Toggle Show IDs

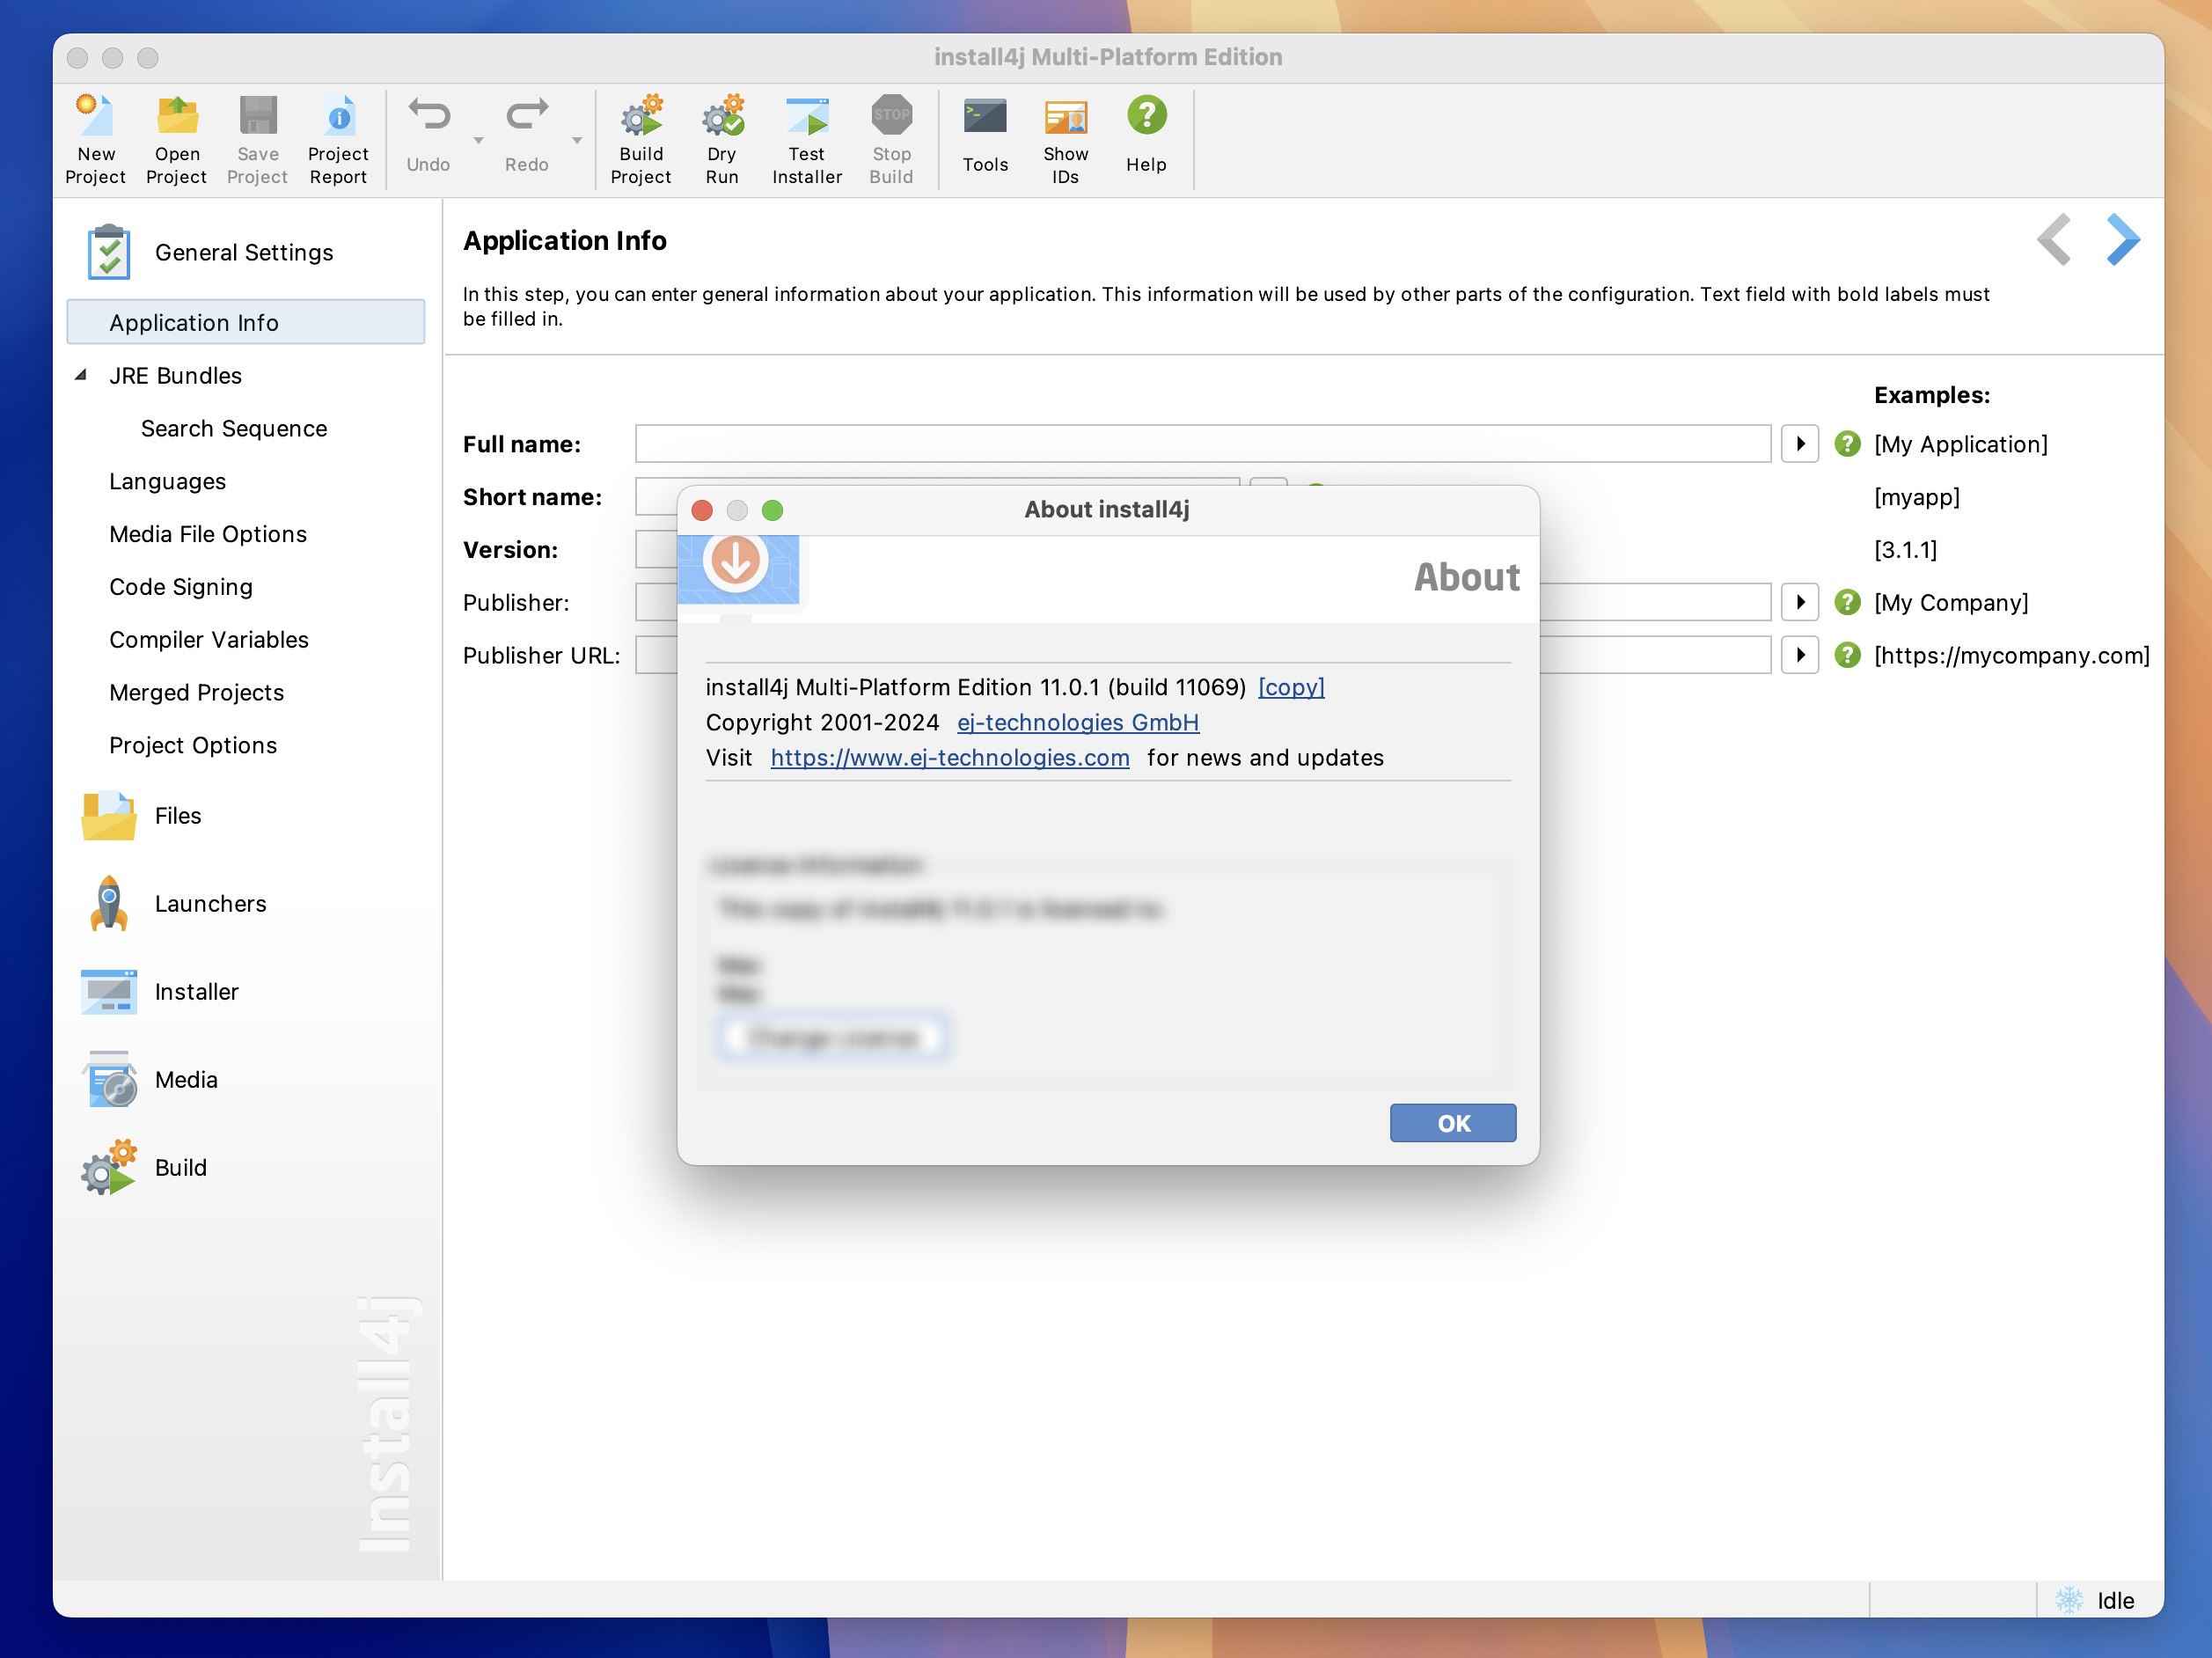pyautogui.click(x=1066, y=139)
